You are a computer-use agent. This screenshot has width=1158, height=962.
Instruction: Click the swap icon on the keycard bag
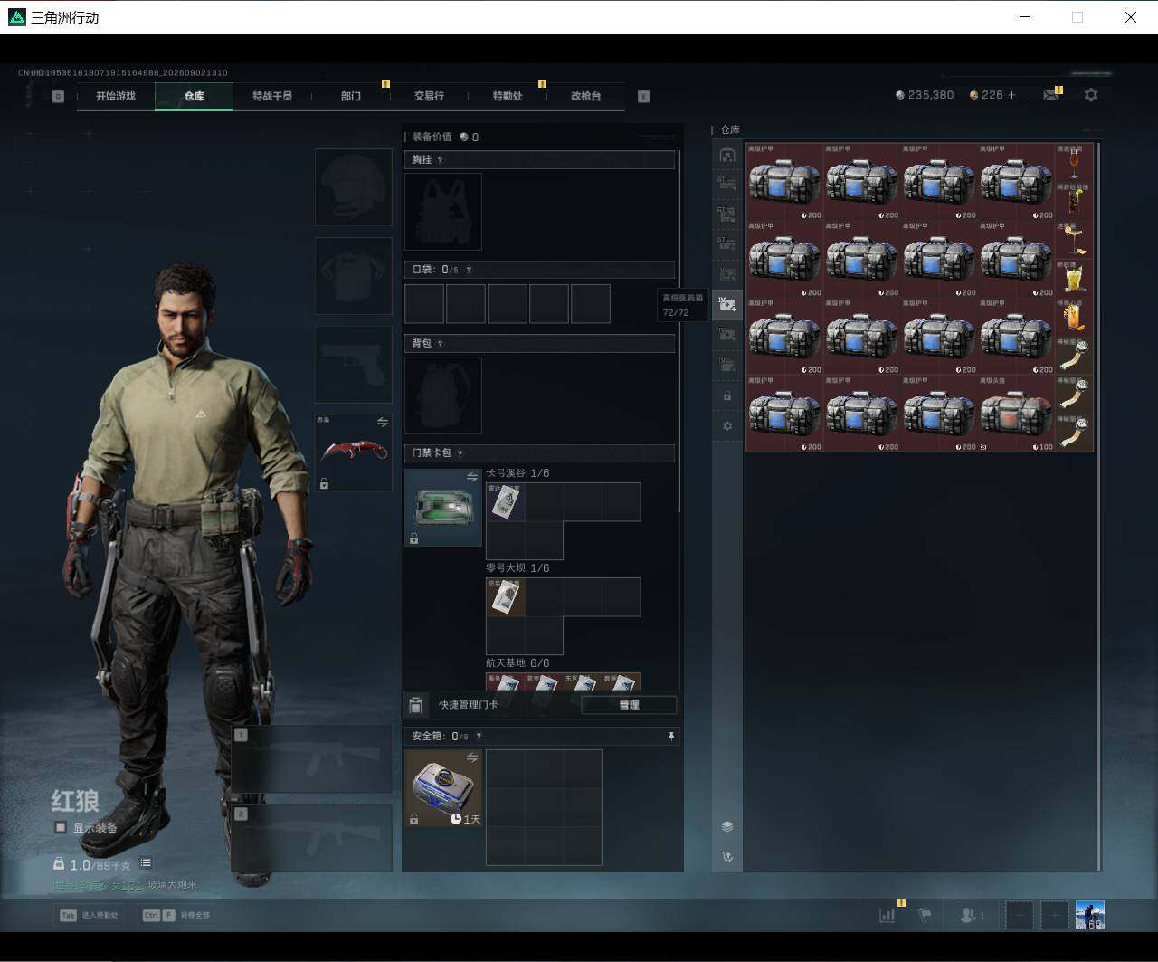[471, 477]
